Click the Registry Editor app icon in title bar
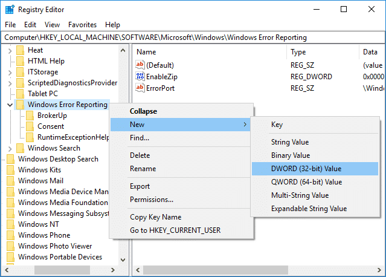The width and height of the screenshot is (386, 277). [x=10, y=10]
